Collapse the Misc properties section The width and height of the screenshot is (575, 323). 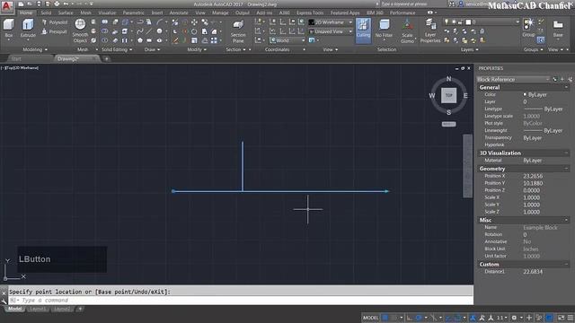coord(566,220)
